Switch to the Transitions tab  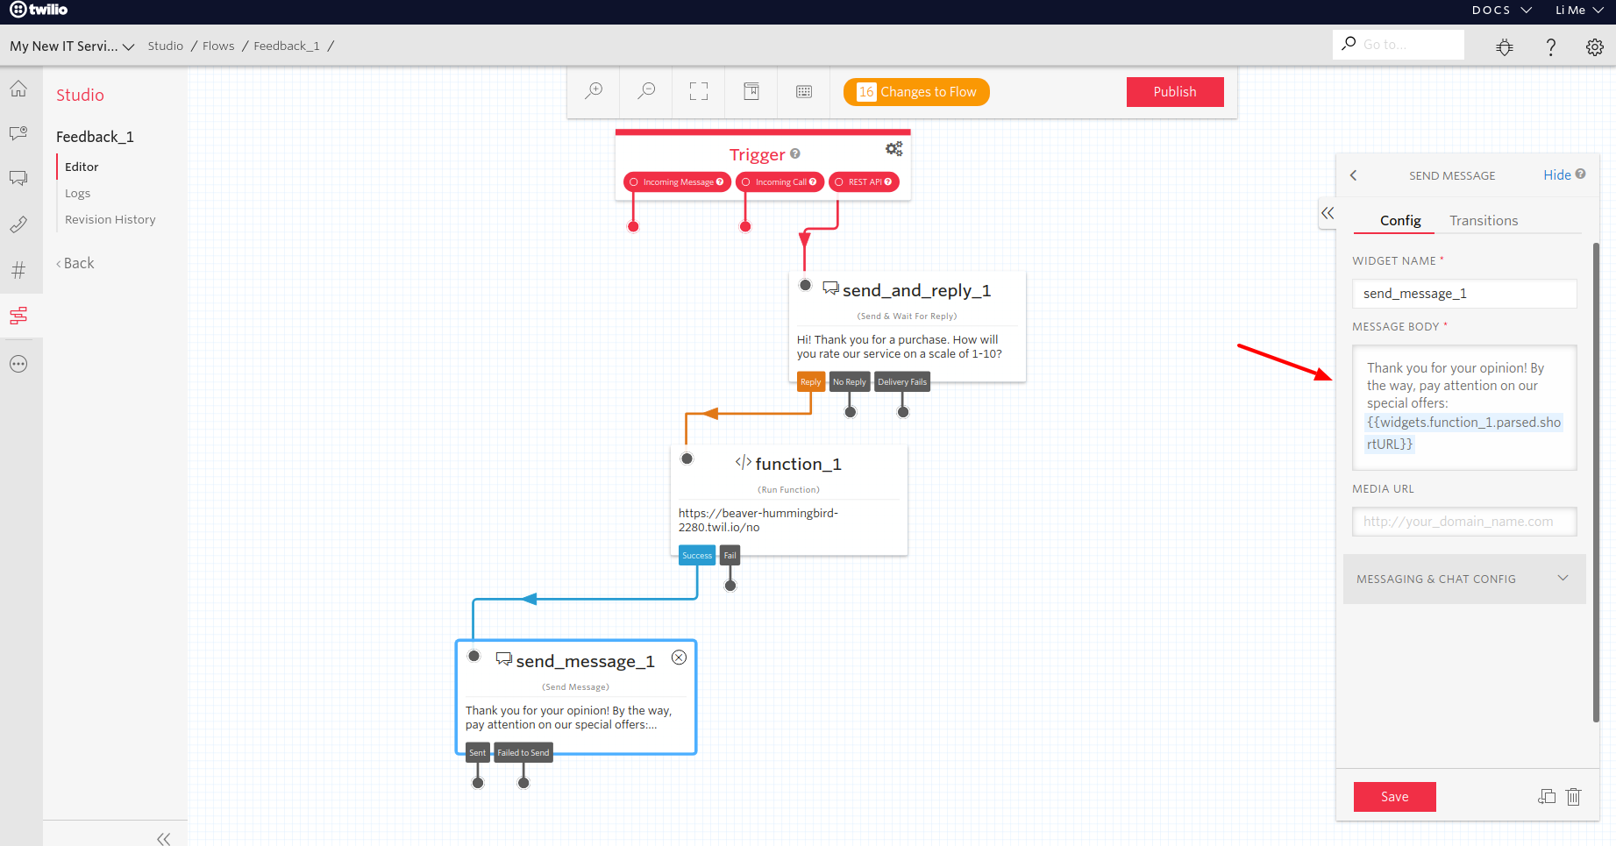click(1483, 220)
